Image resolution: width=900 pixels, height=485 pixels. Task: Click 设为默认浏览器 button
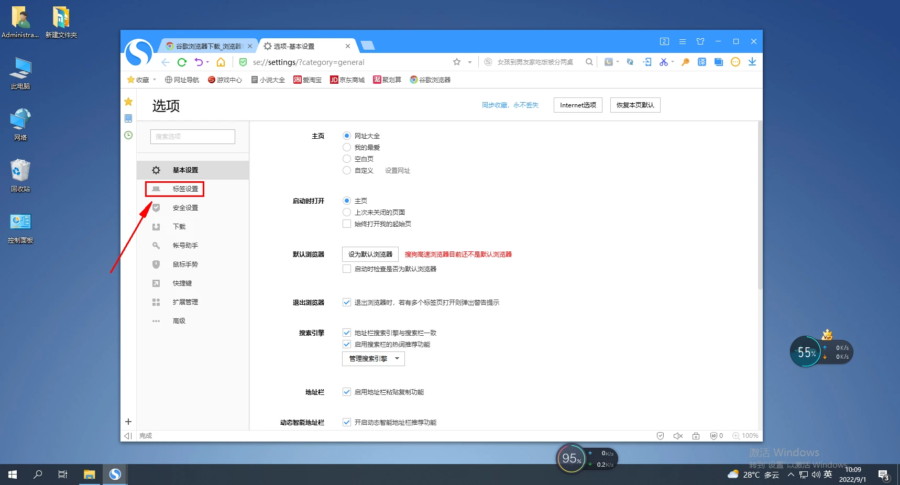[370, 254]
